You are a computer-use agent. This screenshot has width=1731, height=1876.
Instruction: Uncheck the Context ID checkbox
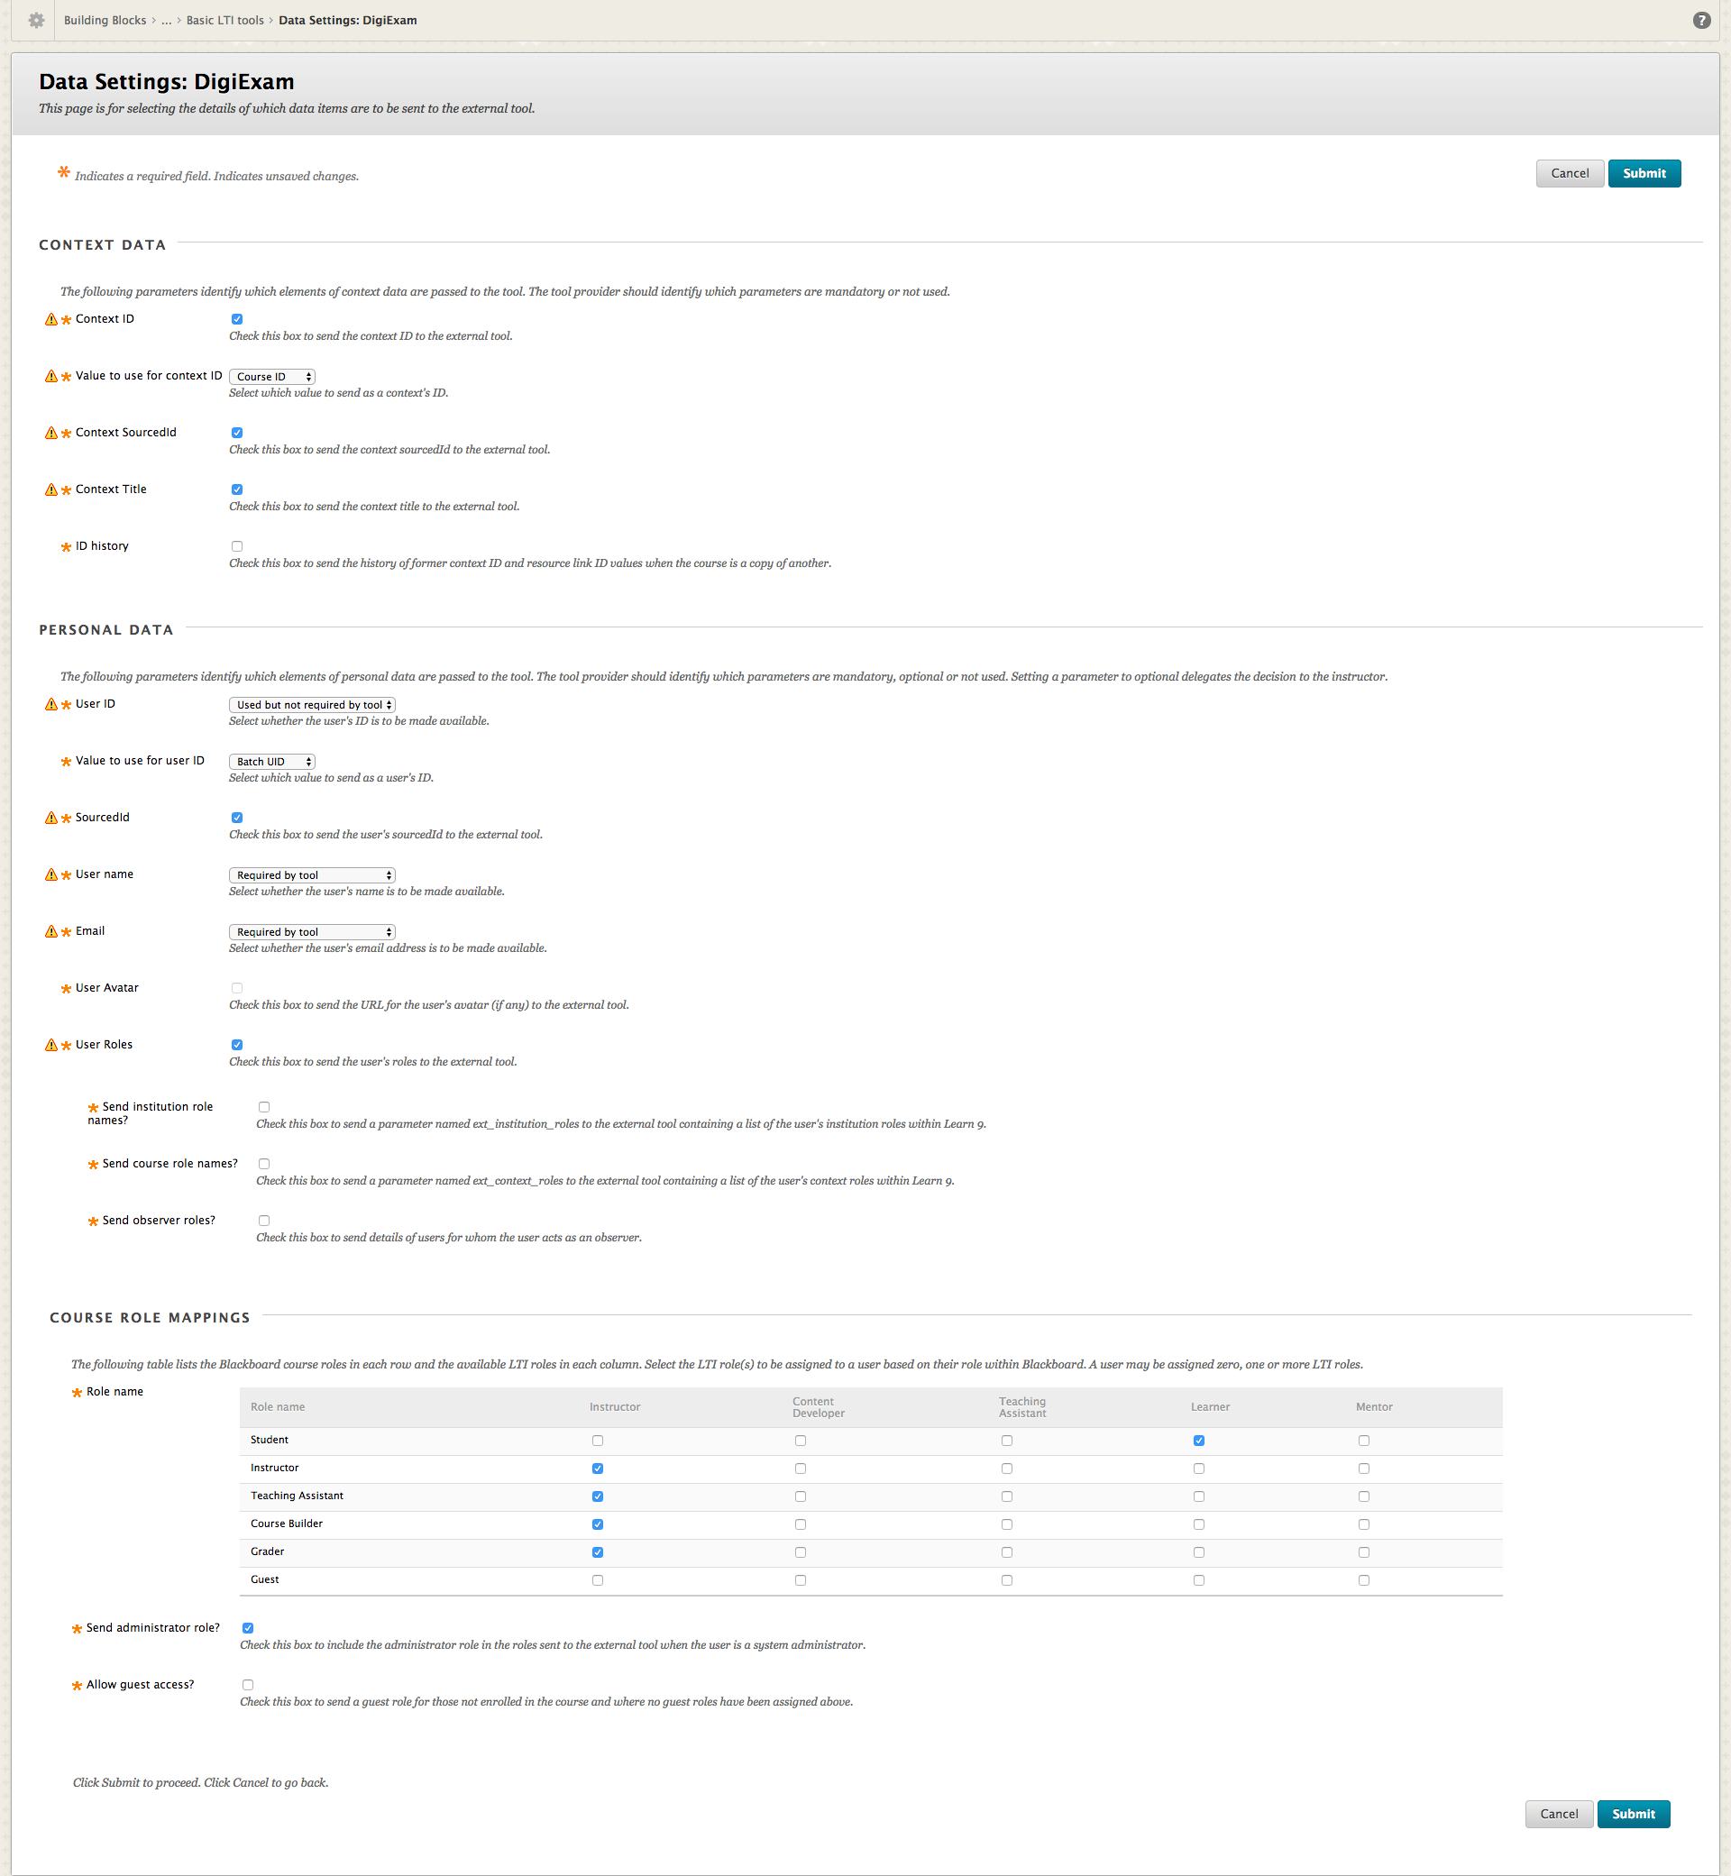tap(237, 319)
